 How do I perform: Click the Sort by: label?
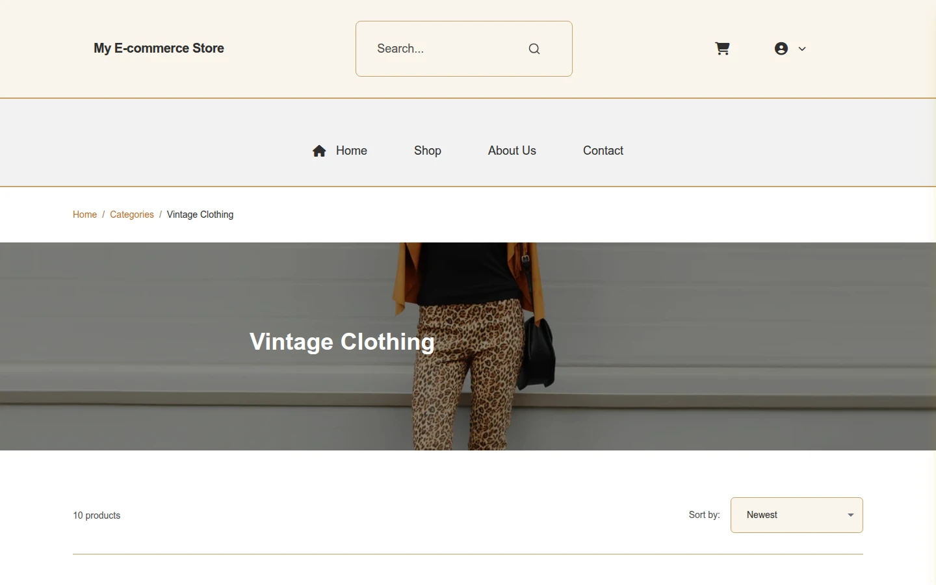(705, 515)
